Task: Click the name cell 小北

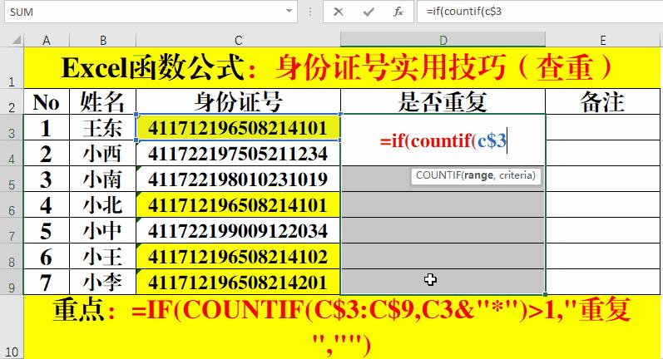Action: [103, 204]
